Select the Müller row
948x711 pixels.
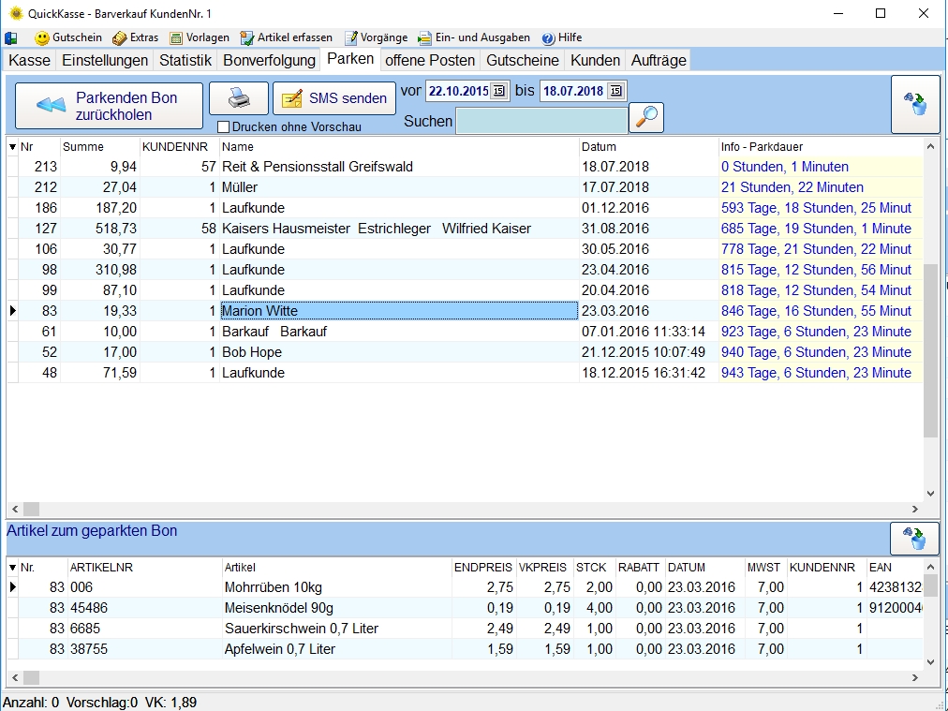pos(466,187)
